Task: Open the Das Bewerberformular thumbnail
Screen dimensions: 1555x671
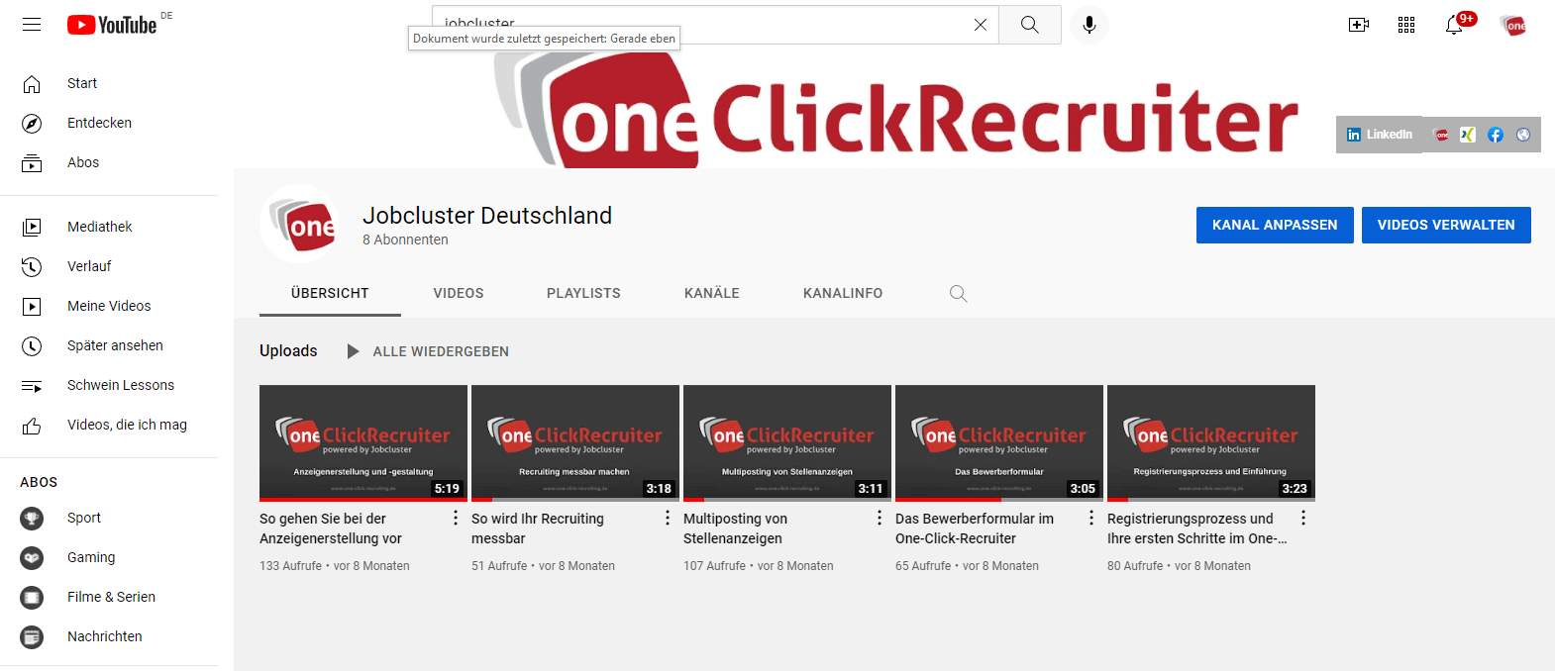Action: pyautogui.click(x=999, y=443)
